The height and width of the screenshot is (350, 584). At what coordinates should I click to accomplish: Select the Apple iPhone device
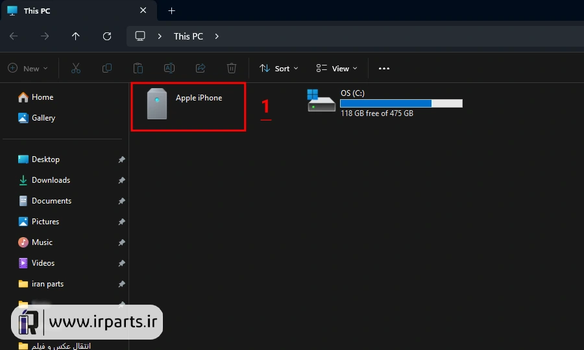click(188, 107)
